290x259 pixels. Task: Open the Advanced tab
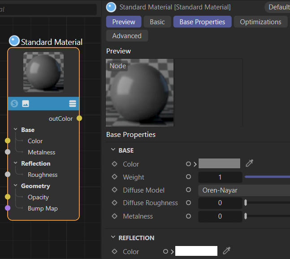click(127, 36)
